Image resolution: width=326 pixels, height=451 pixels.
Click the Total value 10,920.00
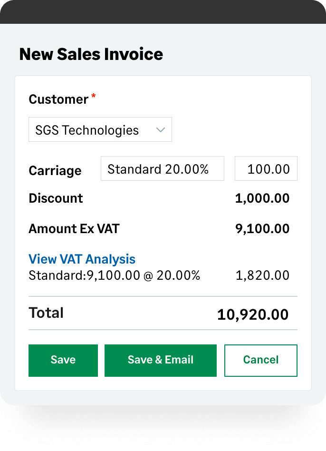[252, 314]
